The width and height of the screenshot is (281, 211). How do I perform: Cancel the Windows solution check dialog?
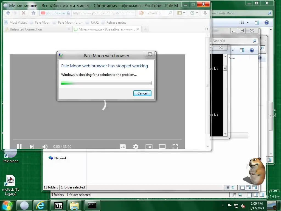pos(142,93)
